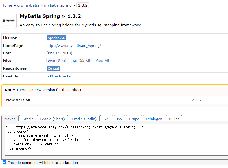
Task: Click the note about new version text
Action: click(x=43, y=90)
